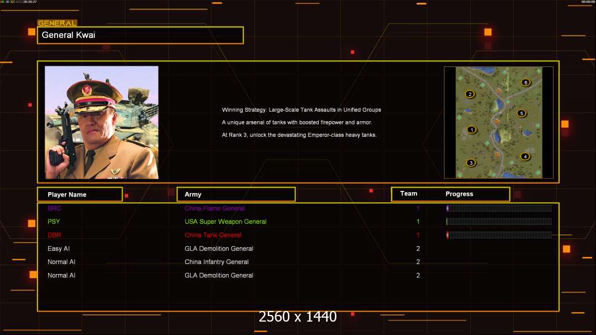596x335 pixels.
Task: Click Easy AI's GLA Demolition General army
Action: point(219,248)
